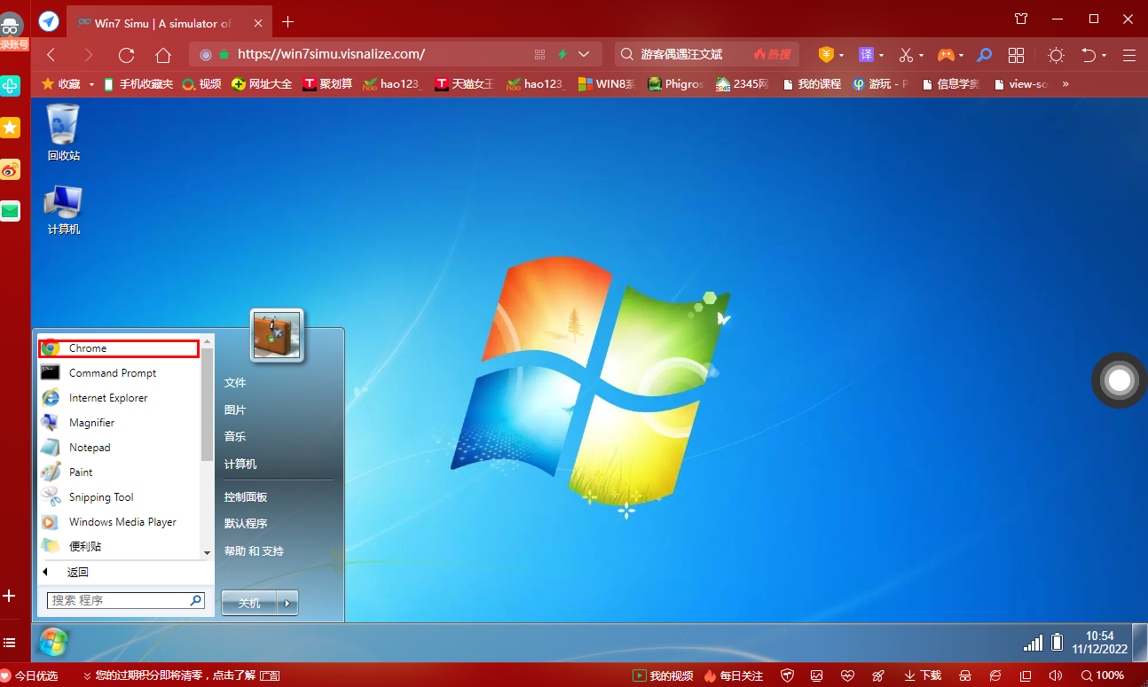Open the browser skin shirt icon
Screen dimensions: 1148x687
[1021, 19]
